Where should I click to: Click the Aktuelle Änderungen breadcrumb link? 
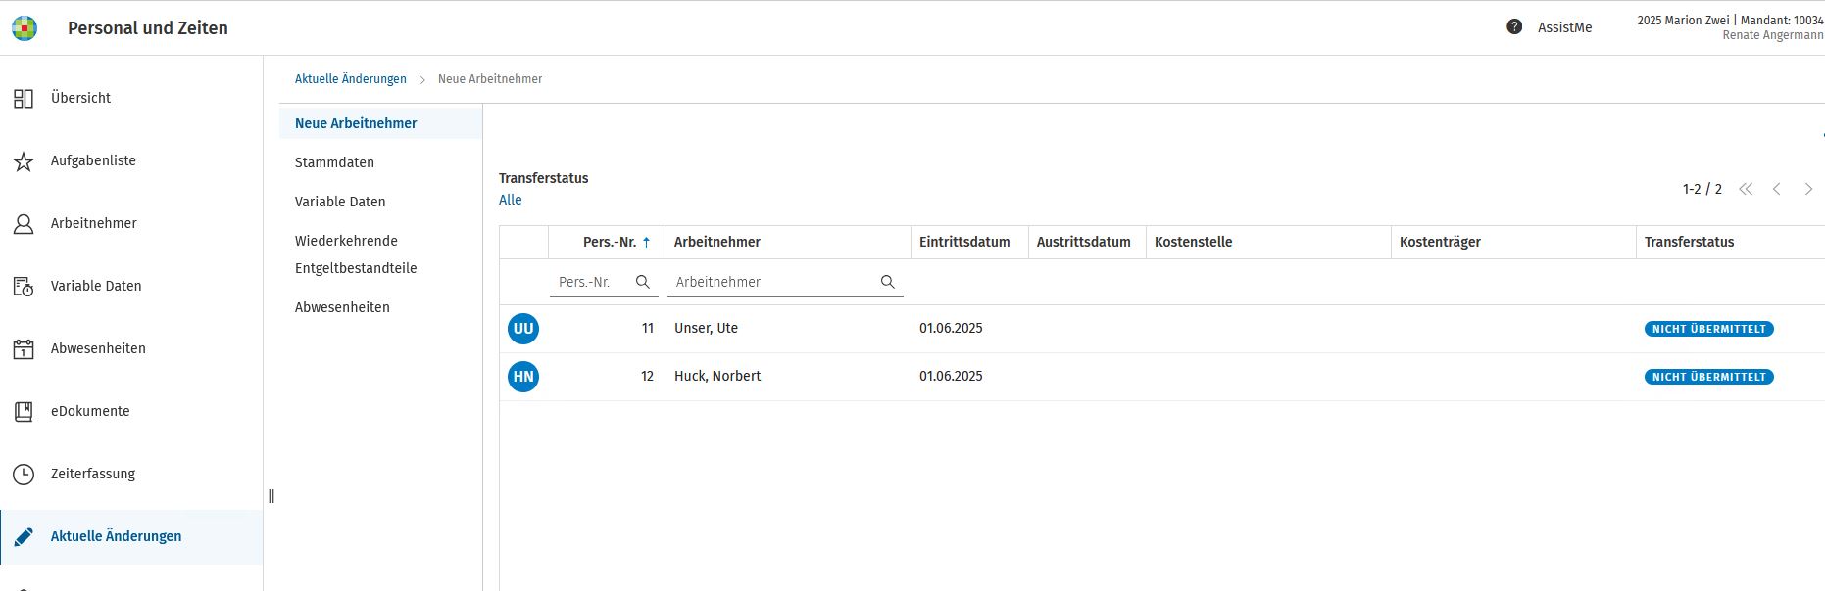[351, 79]
